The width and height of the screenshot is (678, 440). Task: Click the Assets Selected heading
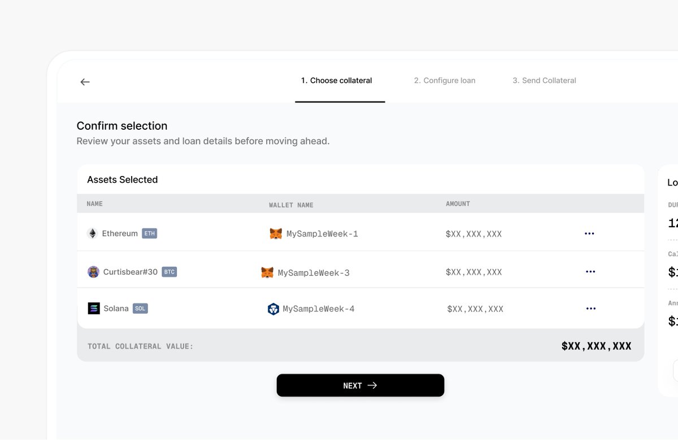click(123, 179)
